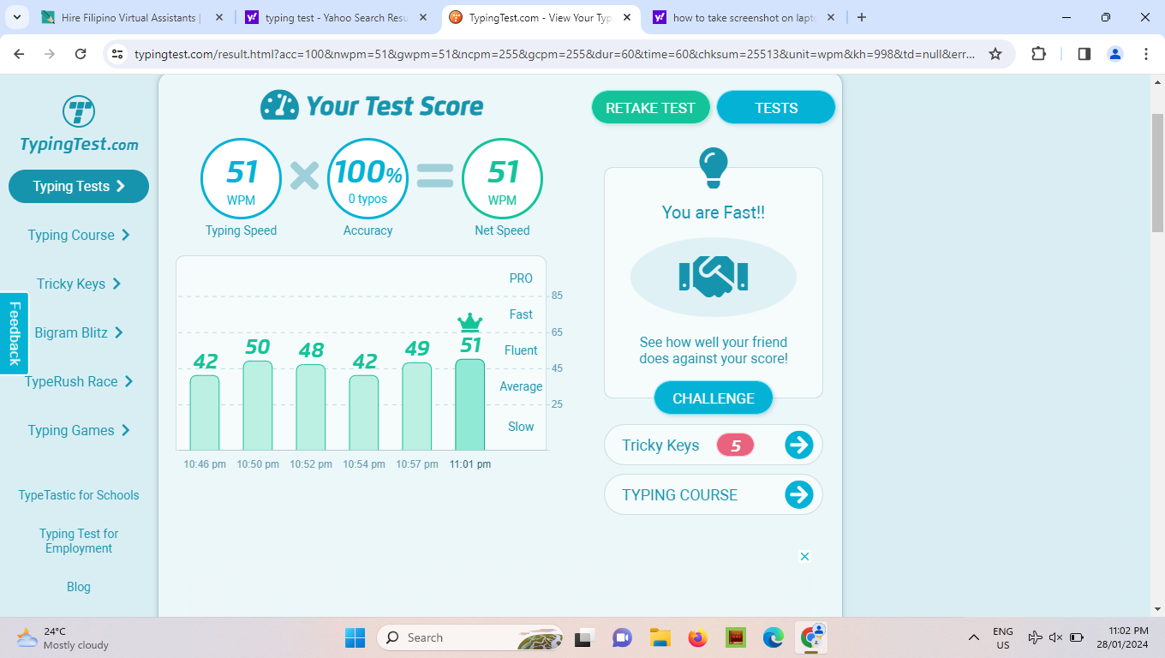The height and width of the screenshot is (658, 1165).
Task: Close the Yahoo Search Results tab
Action: (x=423, y=17)
